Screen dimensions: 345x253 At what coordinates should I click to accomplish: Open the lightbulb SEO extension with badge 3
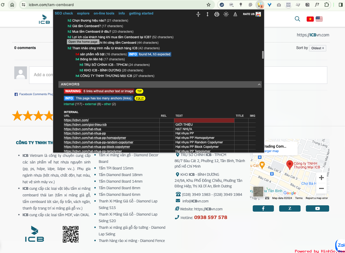[x=260, y=5]
